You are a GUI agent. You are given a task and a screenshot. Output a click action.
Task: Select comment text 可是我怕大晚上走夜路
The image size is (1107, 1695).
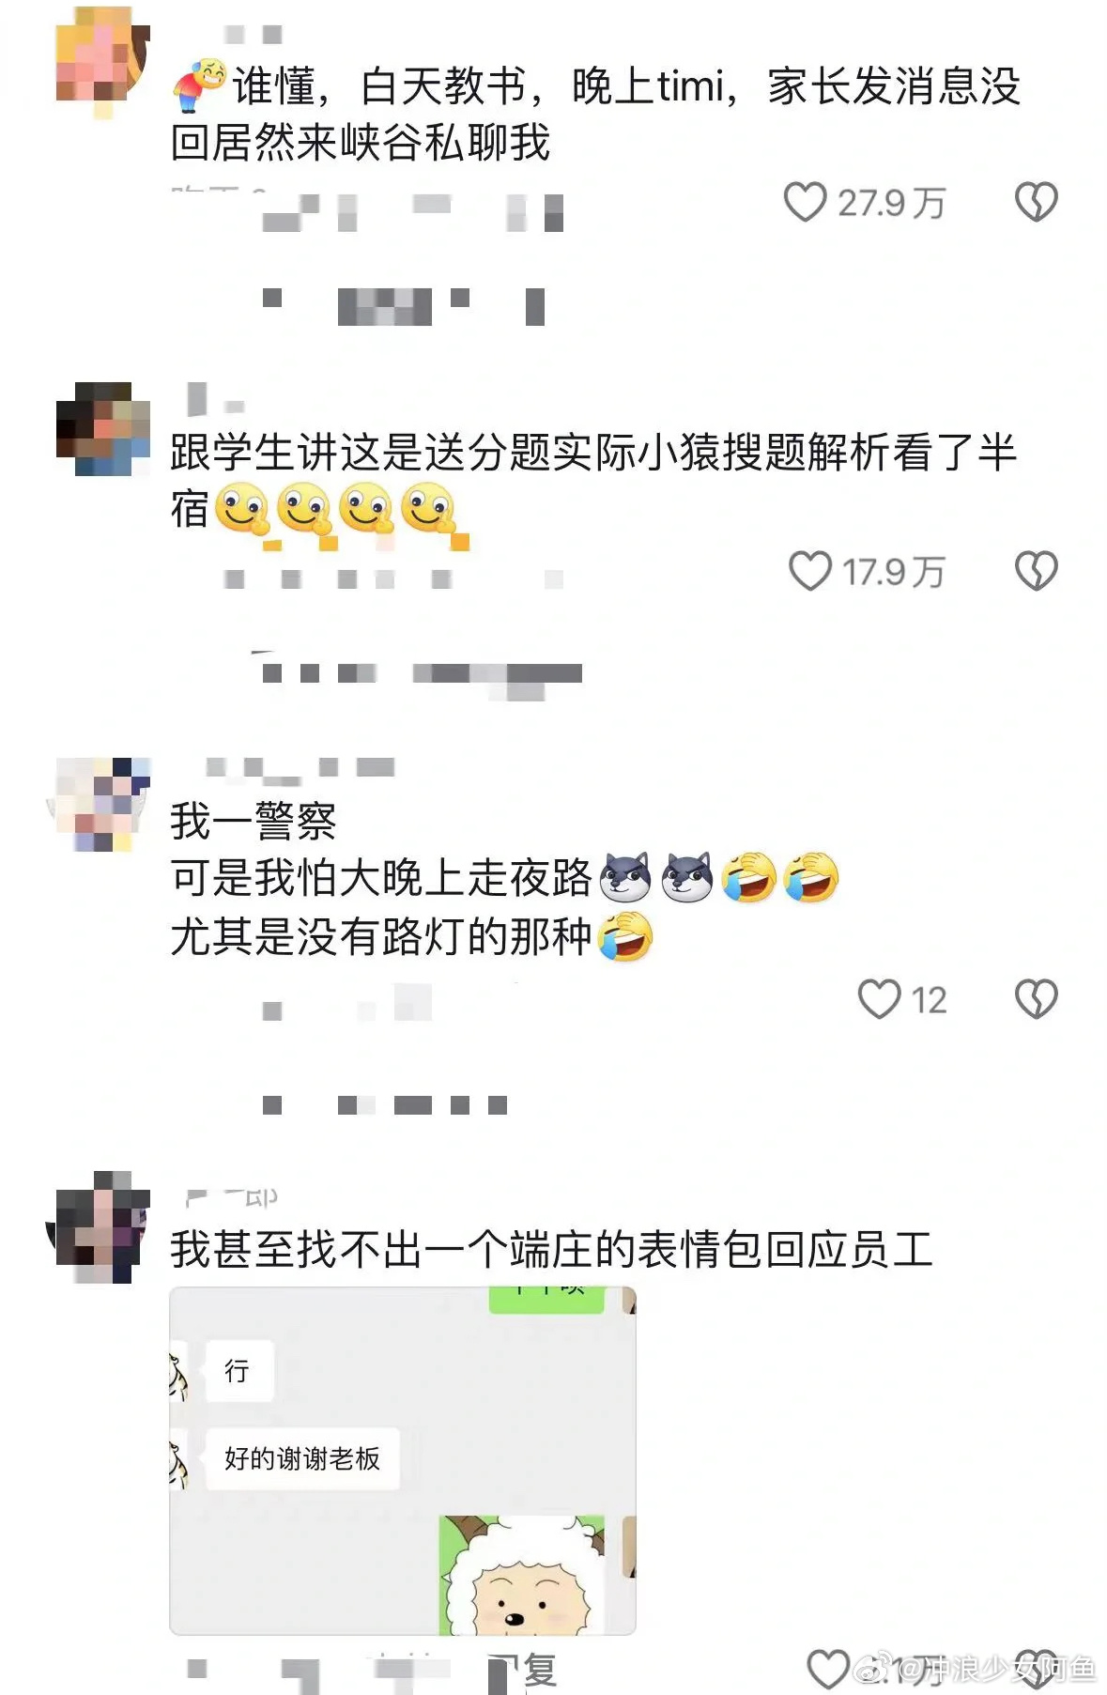tap(381, 878)
